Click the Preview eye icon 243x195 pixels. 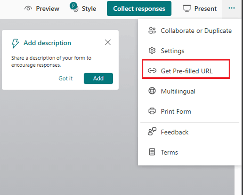pos(28,8)
